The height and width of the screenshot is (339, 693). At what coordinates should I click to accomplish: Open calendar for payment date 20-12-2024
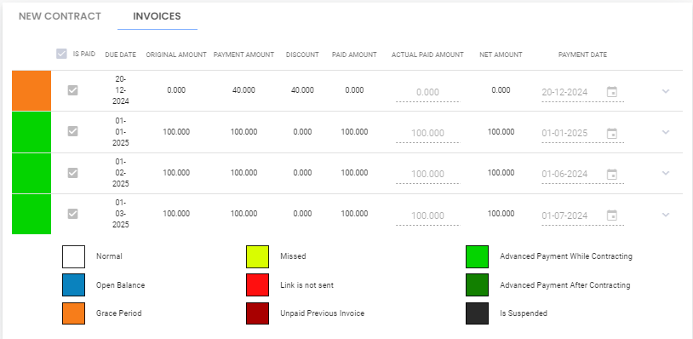pyautogui.click(x=611, y=92)
